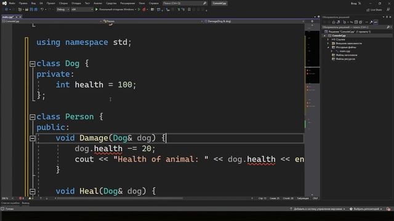Expand the Ссылки node
The height and width of the screenshot is (221, 394).
pos(328,39)
